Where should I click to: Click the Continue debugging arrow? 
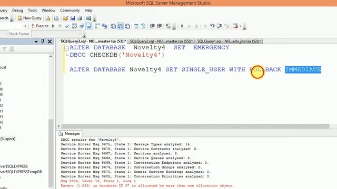(182, 26)
